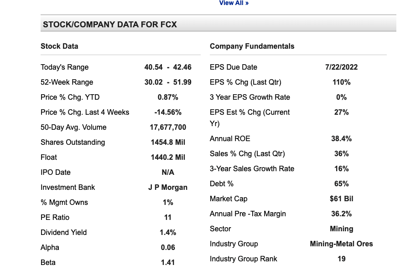The image size is (400, 280).
Task: Select the Stock/Company Data for FCX header
Action: click(110, 25)
